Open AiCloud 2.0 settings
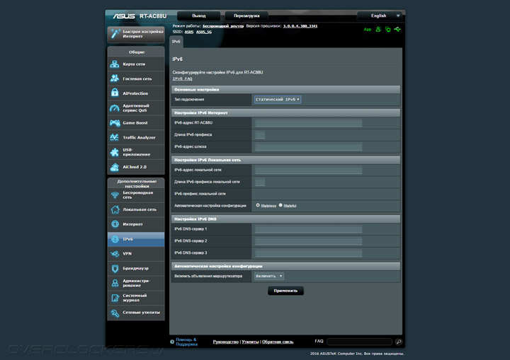Image resolution: width=510 pixels, height=360 pixels. 135,167
